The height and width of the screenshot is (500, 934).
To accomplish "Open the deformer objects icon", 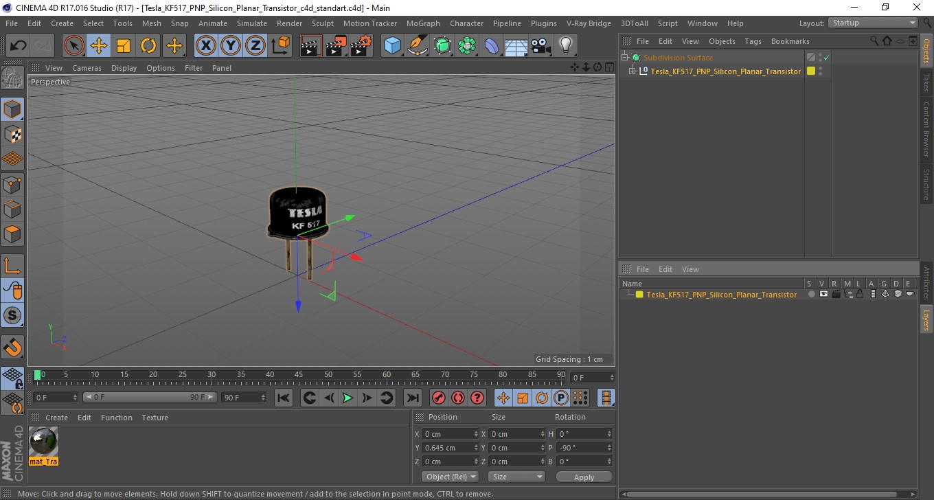I will point(492,46).
